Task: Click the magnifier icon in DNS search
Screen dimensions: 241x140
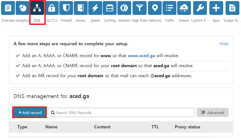Action: (x=53, y=113)
